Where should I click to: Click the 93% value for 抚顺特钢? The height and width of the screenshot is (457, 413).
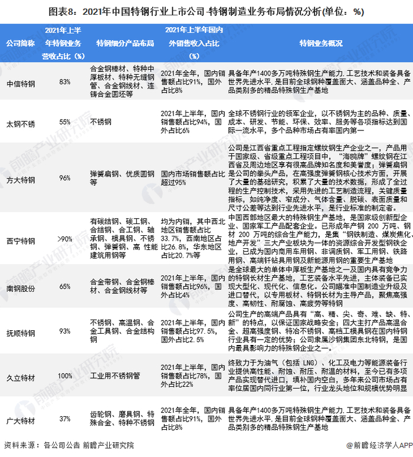(65, 331)
